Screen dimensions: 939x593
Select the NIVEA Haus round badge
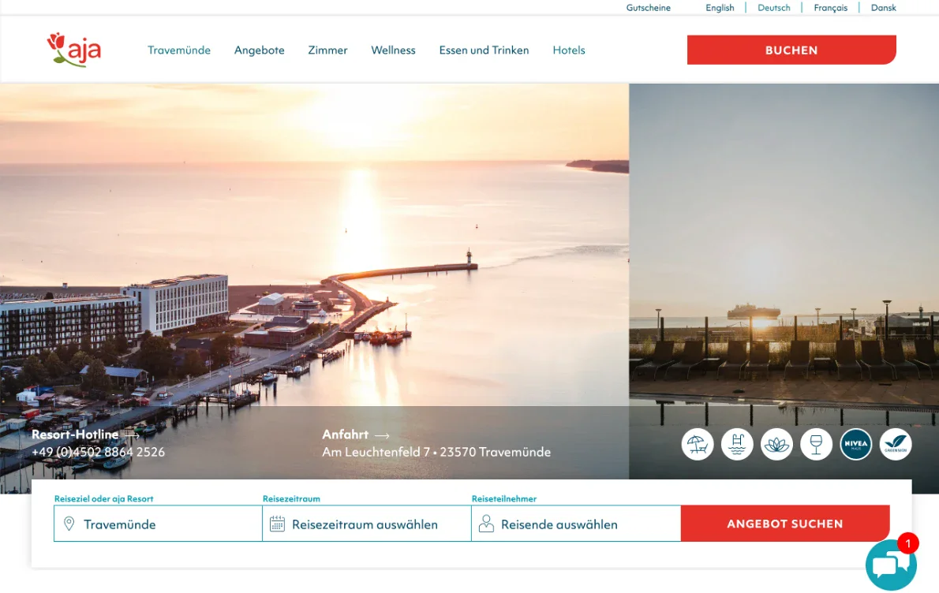coord(856,444)
